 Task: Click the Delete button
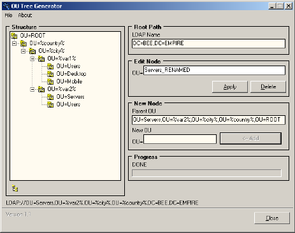click(268, 87)
